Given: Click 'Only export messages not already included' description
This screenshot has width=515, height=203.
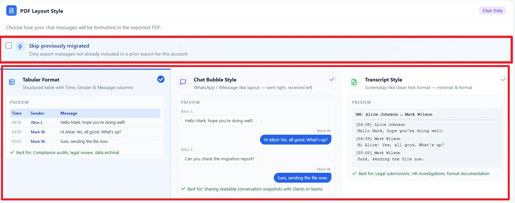Looking at the screenshot, I should pos(108,54).
